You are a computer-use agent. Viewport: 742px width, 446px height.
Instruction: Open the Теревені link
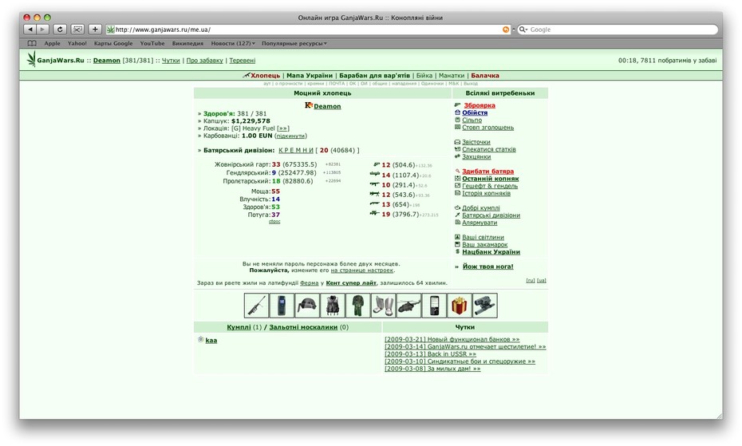(x=243, y=60)
